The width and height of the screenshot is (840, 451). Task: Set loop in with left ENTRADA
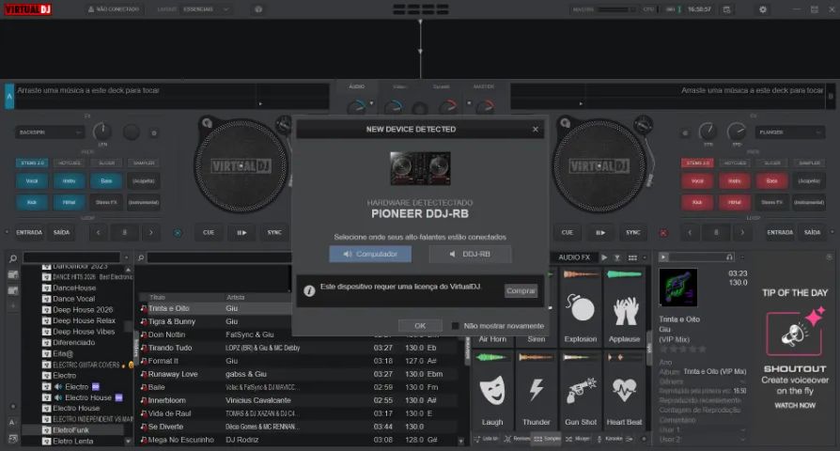pyautogui.click(x=29, y=232)
